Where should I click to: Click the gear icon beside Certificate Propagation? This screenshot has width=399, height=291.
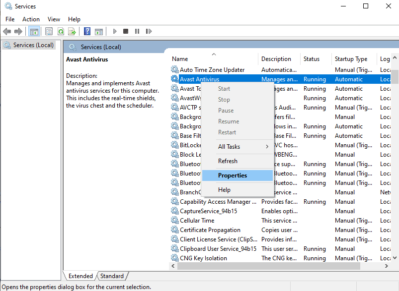[175, 230]
